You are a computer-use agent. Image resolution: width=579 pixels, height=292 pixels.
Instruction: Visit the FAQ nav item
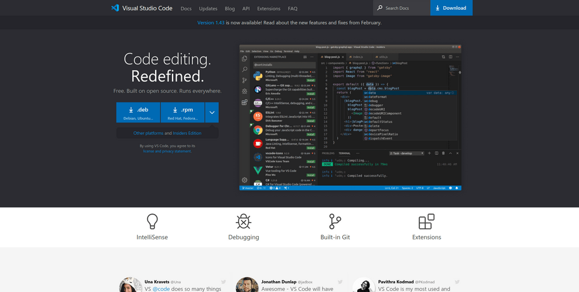tap(292, 9)
